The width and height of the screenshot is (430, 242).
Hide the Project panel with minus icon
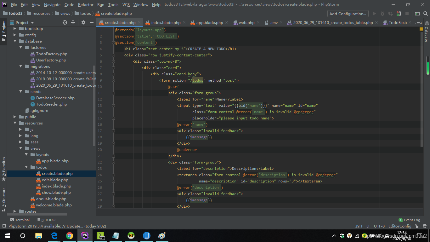pos(91,22)
